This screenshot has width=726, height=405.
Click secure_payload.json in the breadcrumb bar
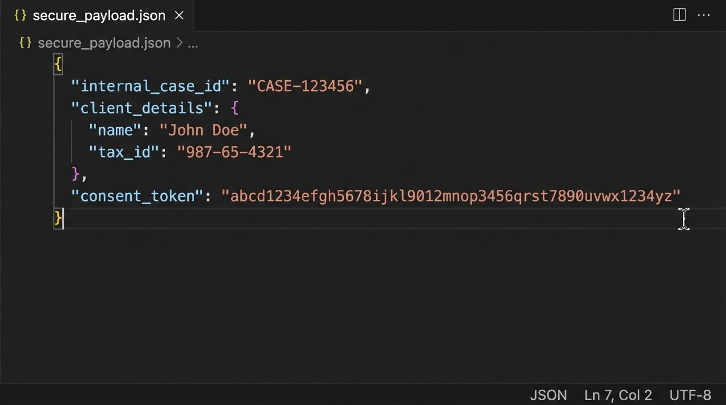104,43
